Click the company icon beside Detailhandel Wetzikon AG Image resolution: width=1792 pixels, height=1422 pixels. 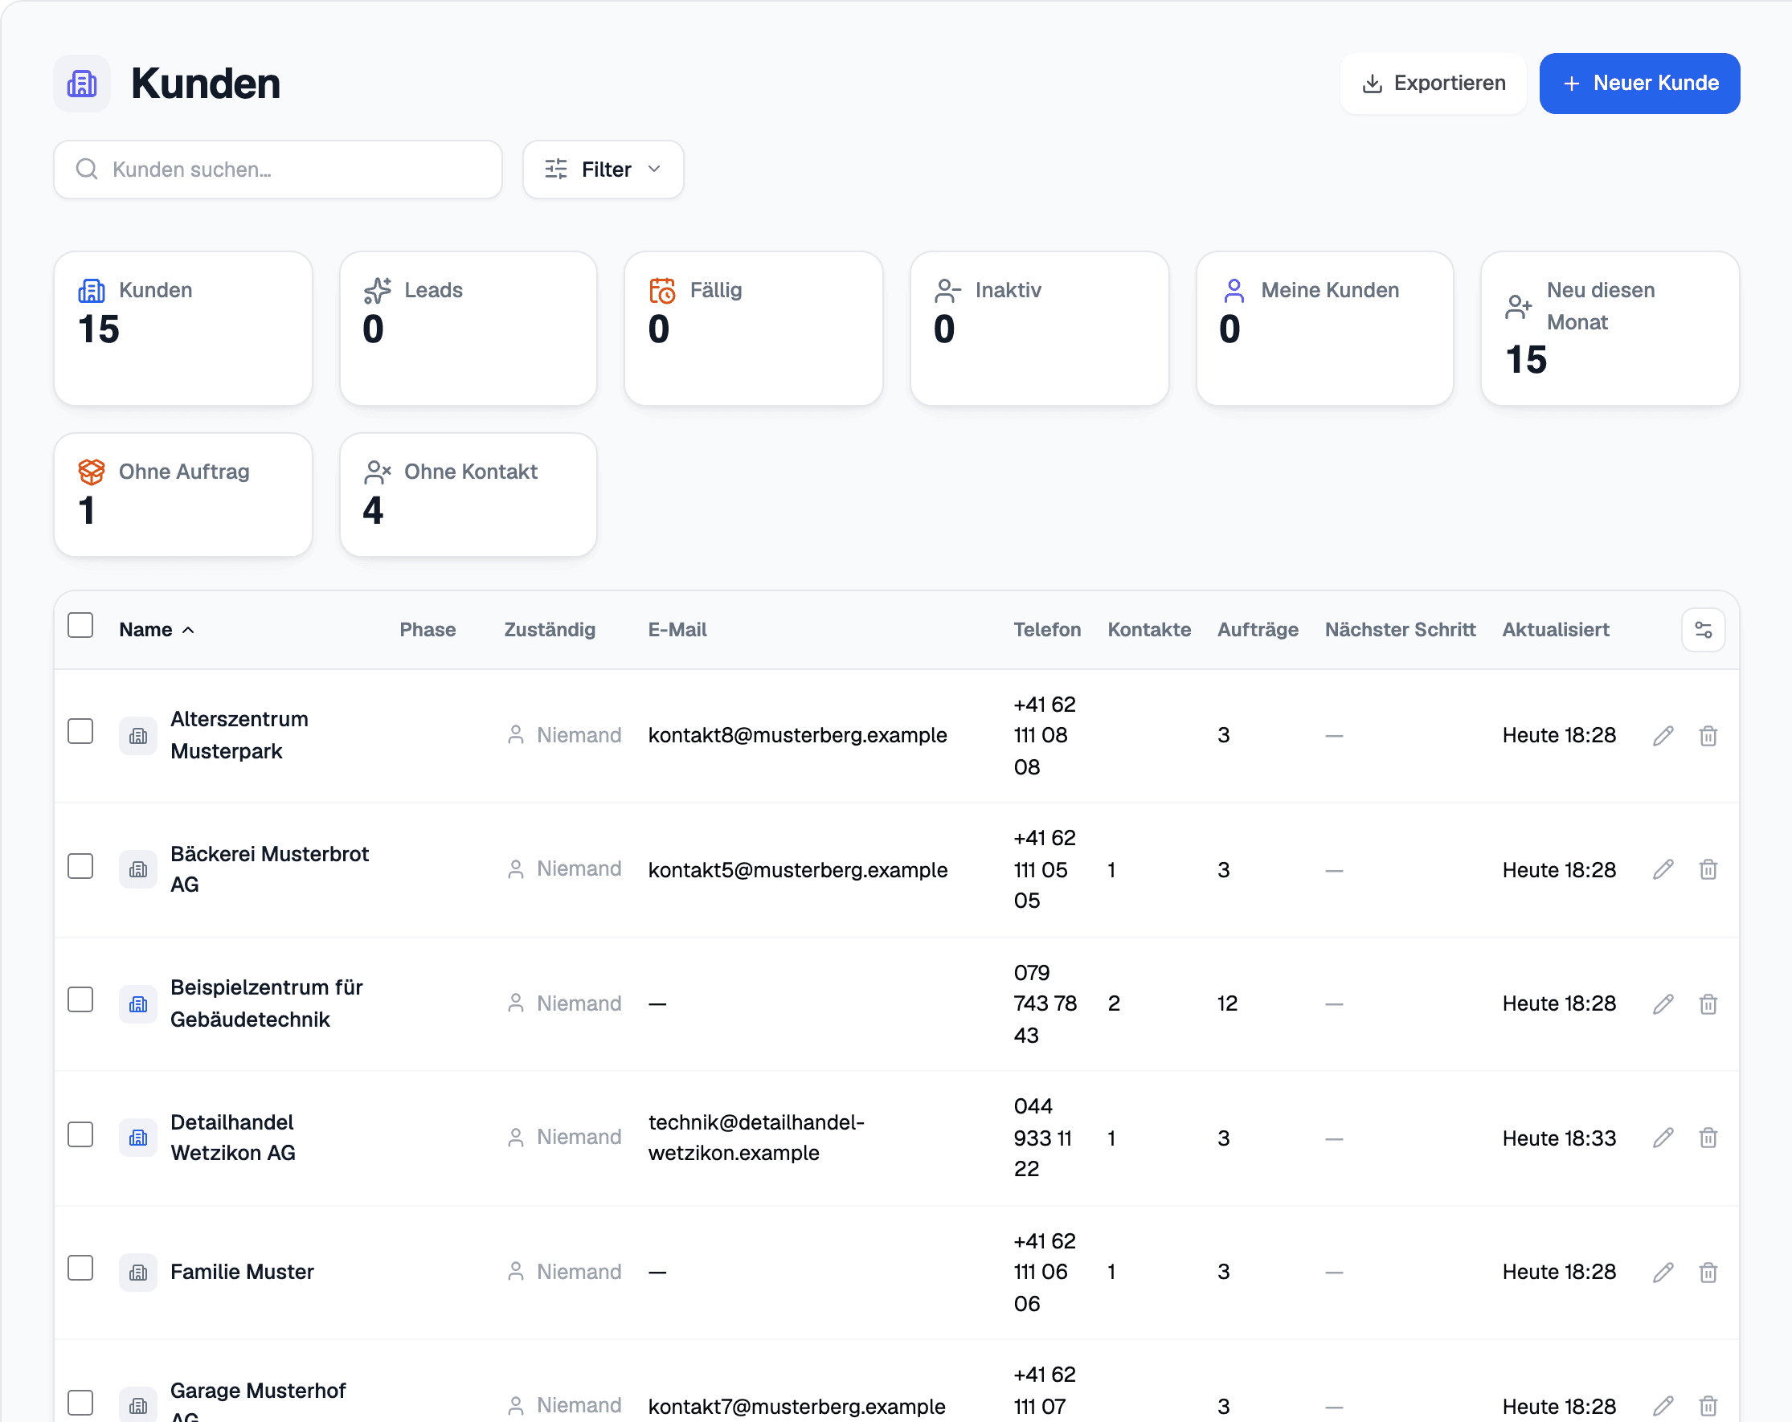pos(138,1138)
